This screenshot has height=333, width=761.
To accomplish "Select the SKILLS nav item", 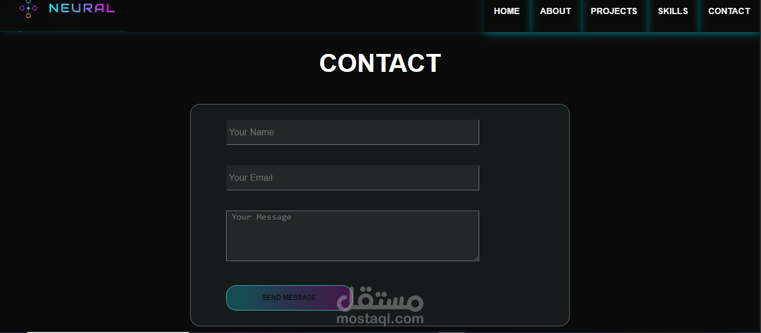I will click(x=673, y=11).
